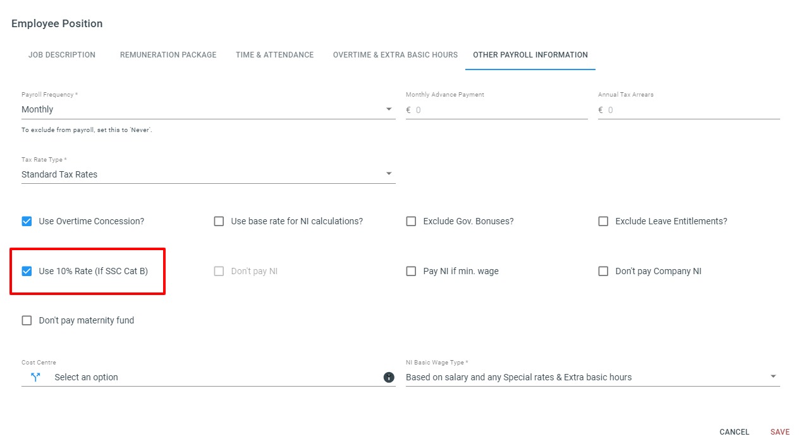The height and width of the screenshot is (446, 801).
Task: Switch to Job Description tab
Action: 62,55
